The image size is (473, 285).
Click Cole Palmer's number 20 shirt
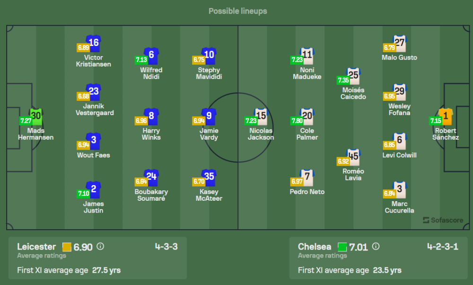307,116
